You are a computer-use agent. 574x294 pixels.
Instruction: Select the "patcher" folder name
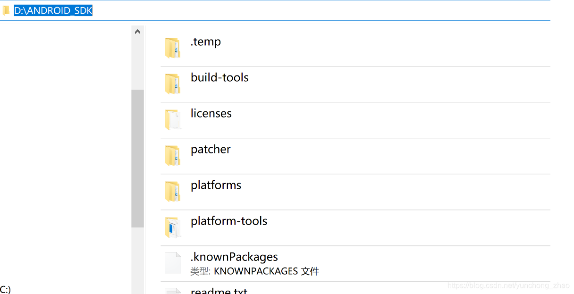click(211, 150)
